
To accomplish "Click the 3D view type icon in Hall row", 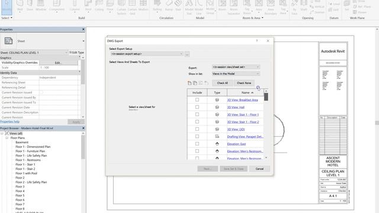I will click(x=217, y=107).
